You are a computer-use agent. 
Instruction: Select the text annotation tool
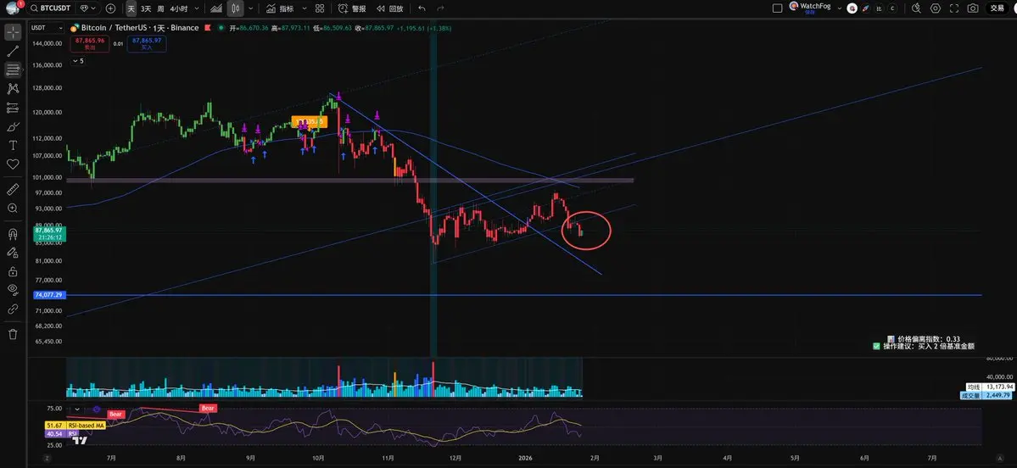point(13,145)
